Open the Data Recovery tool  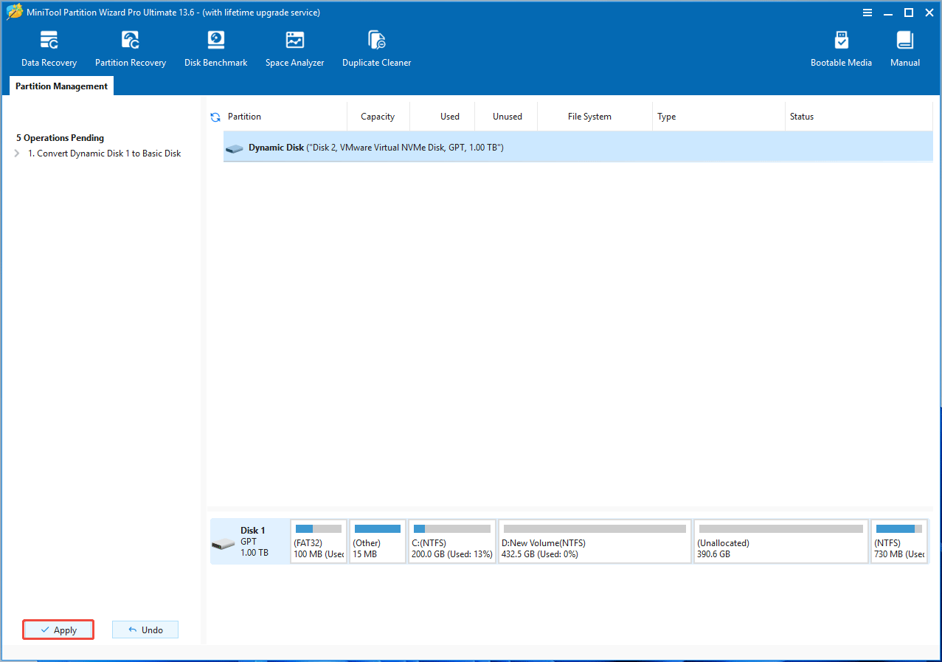[x=49, y=49]
